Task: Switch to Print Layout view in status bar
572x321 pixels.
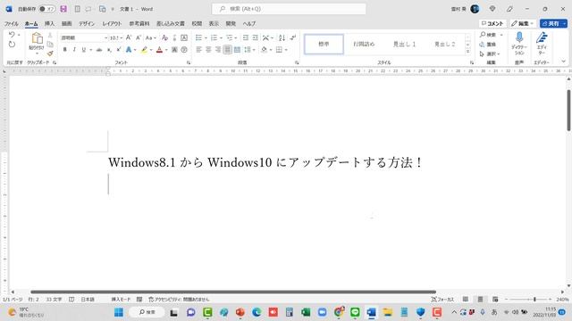Action: [x=481, y=300]
